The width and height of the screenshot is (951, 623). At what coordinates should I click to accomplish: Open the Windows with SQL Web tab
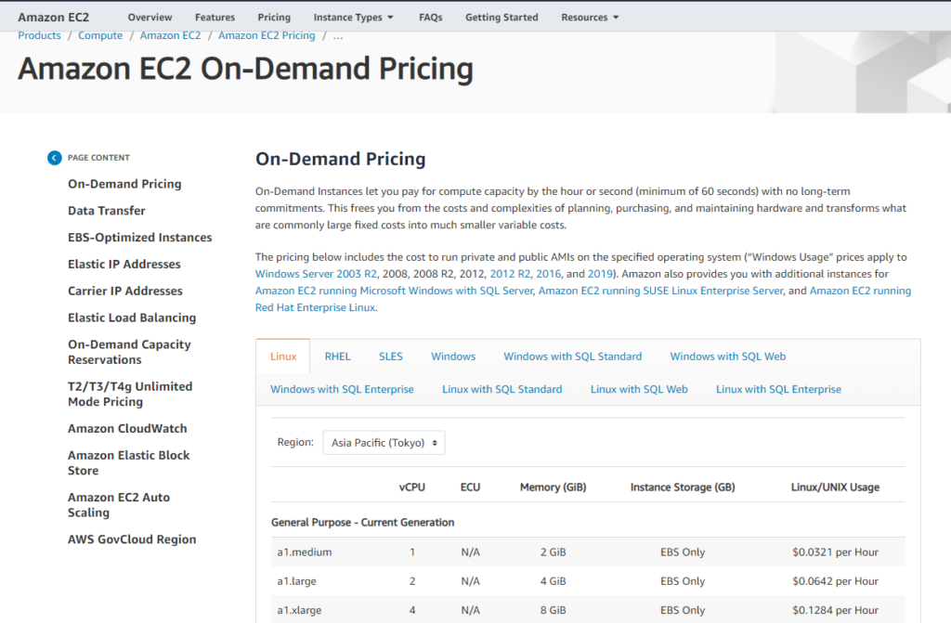[728, 357]
